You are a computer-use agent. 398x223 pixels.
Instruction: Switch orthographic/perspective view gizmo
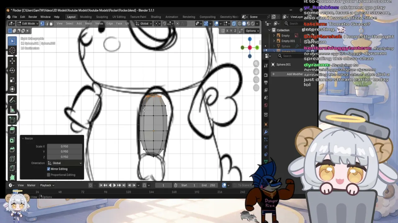[x=256, y=88]
